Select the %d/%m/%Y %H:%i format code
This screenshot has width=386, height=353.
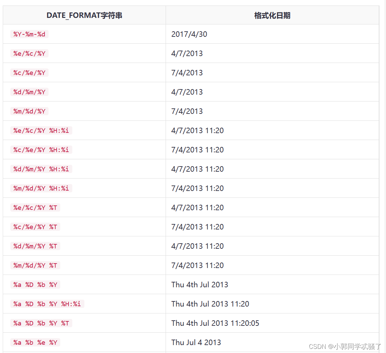41,169
